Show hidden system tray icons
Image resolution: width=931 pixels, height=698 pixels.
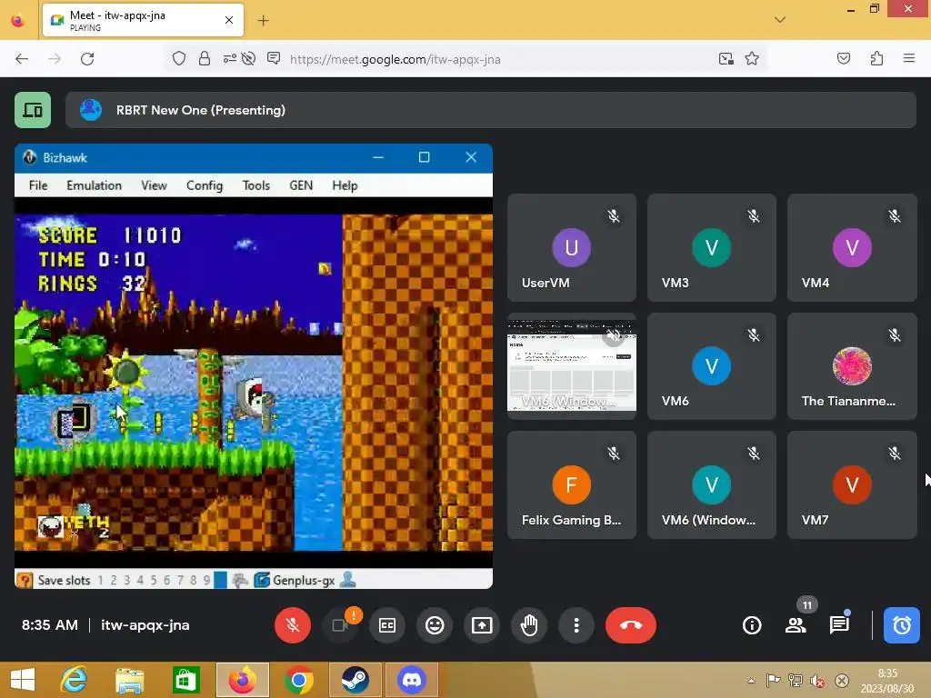[751, 681]
